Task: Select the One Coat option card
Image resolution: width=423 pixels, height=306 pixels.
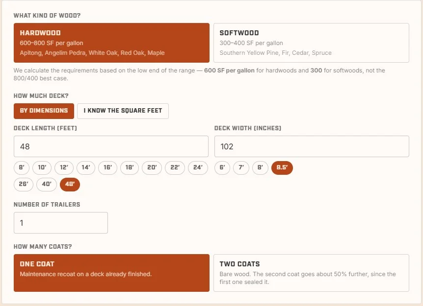Action: coord(111,273)
